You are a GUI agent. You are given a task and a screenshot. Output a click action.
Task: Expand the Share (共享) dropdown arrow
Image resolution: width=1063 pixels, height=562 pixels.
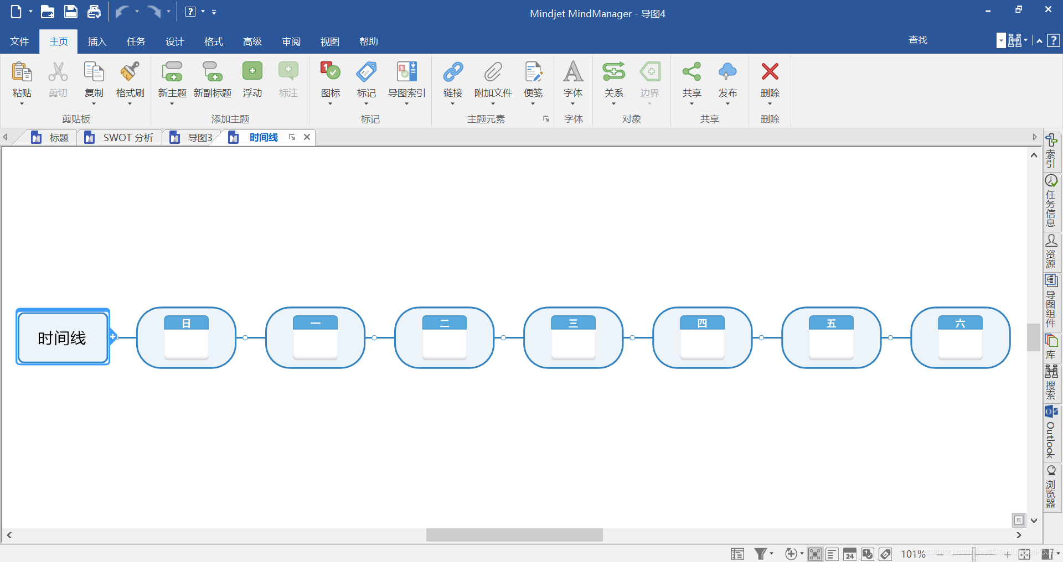(x=692, y=104)
